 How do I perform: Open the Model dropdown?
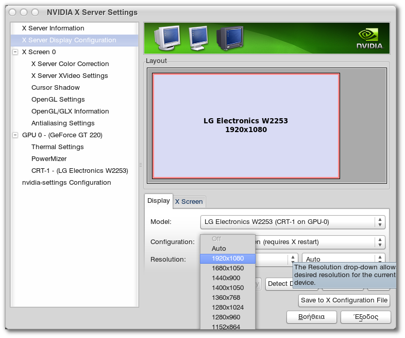tap(293, 222)
